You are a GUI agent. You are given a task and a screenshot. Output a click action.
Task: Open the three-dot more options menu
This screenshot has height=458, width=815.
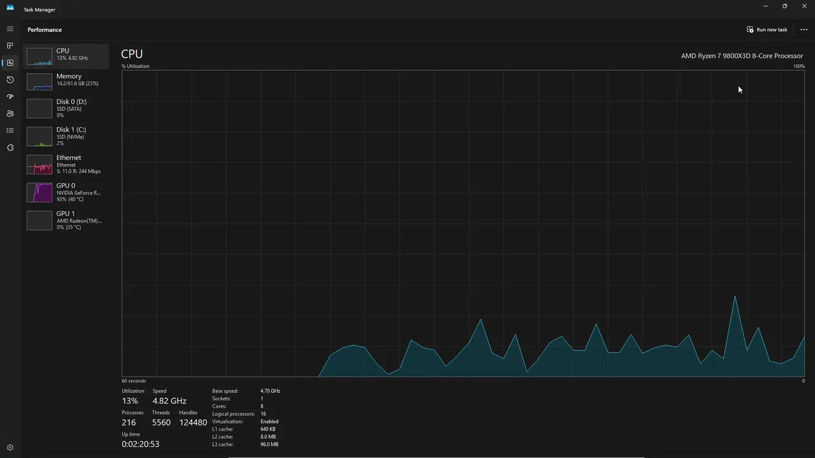(804, 30)
